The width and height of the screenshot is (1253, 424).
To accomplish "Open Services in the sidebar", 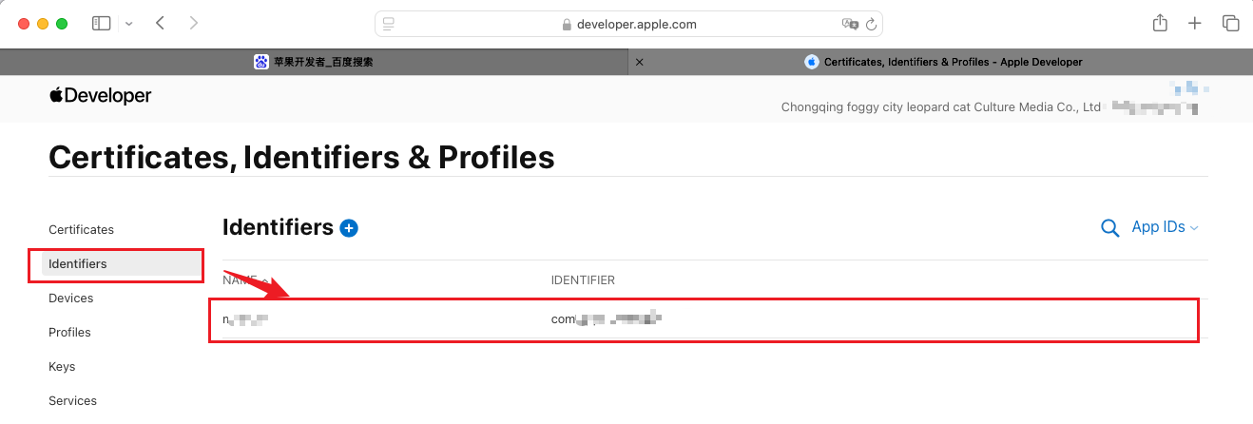I will click(72, 400).
